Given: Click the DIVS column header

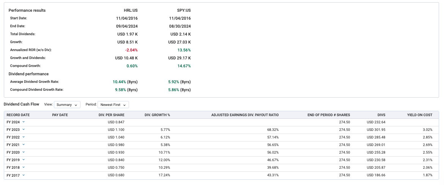Looking at the screenshot, I should 379,115.
